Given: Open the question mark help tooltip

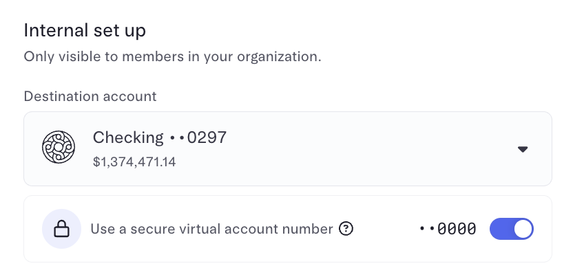Looking at the screenshot, I should tap(346, 229).
